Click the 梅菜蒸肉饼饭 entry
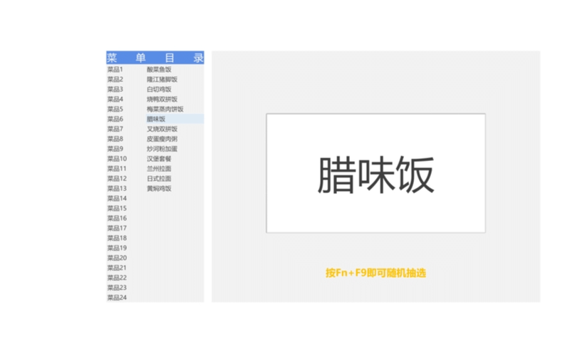The height and width of the screenshot is (342, 570). click(165, 110)
